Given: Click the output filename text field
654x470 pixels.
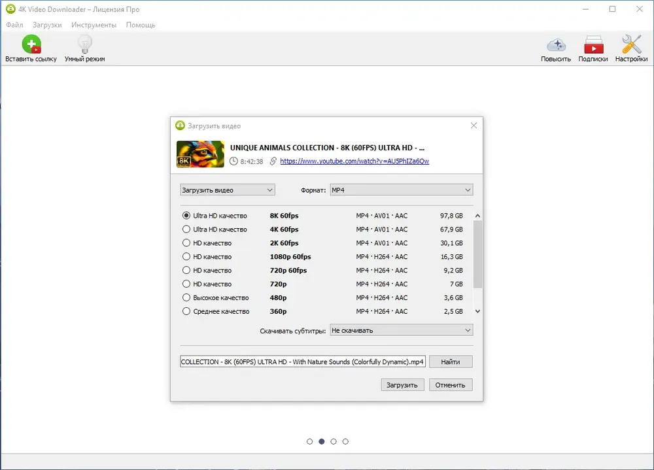Looking at the screenshot, I should tap(303, 361).
